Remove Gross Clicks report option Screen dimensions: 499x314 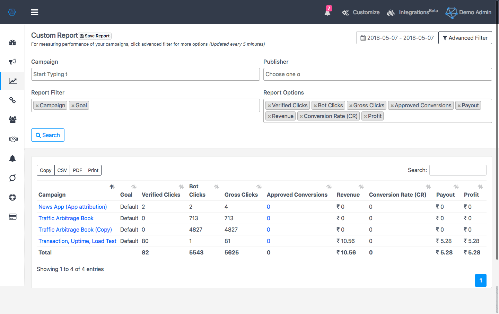point(351,106)
